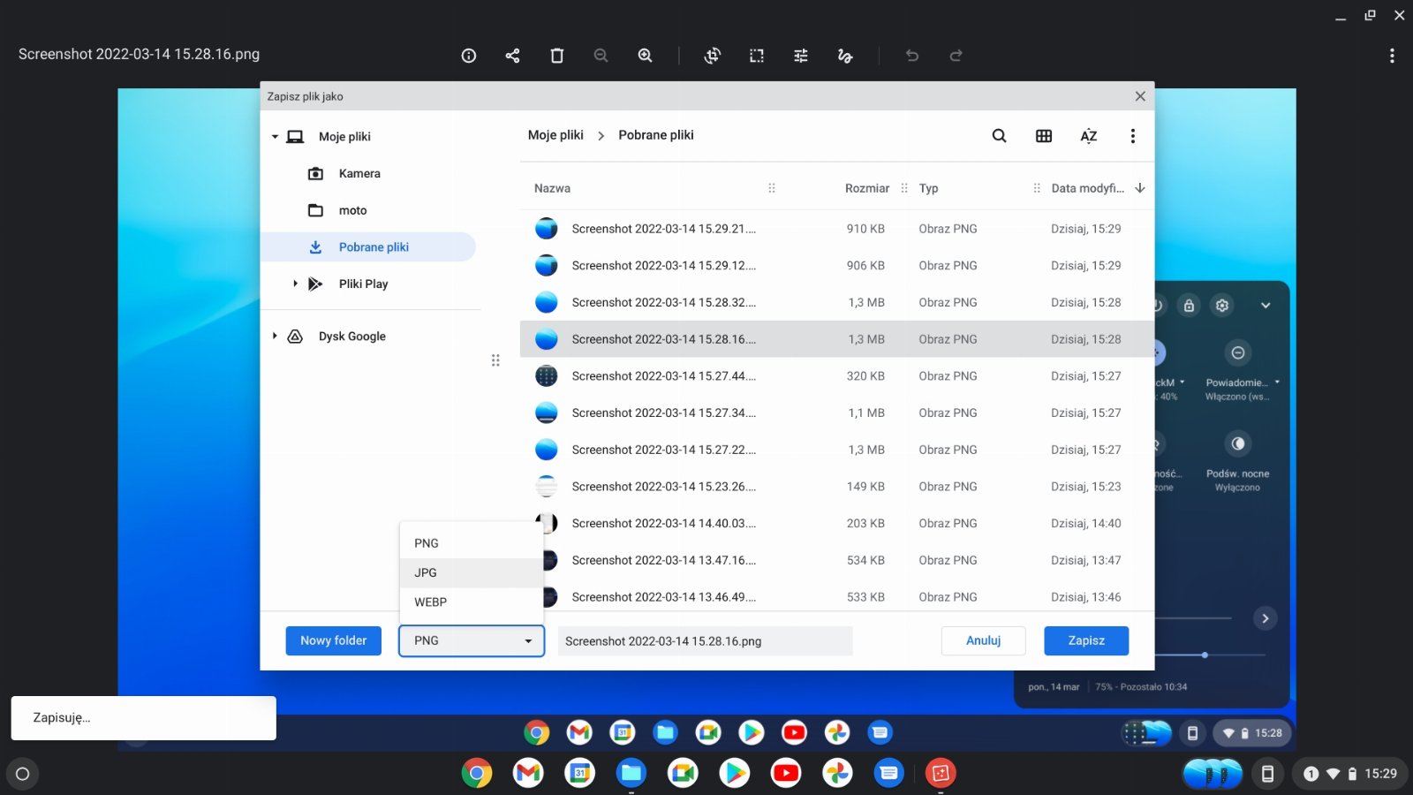
Task: Click the file name input field
Action: (705, 641)
